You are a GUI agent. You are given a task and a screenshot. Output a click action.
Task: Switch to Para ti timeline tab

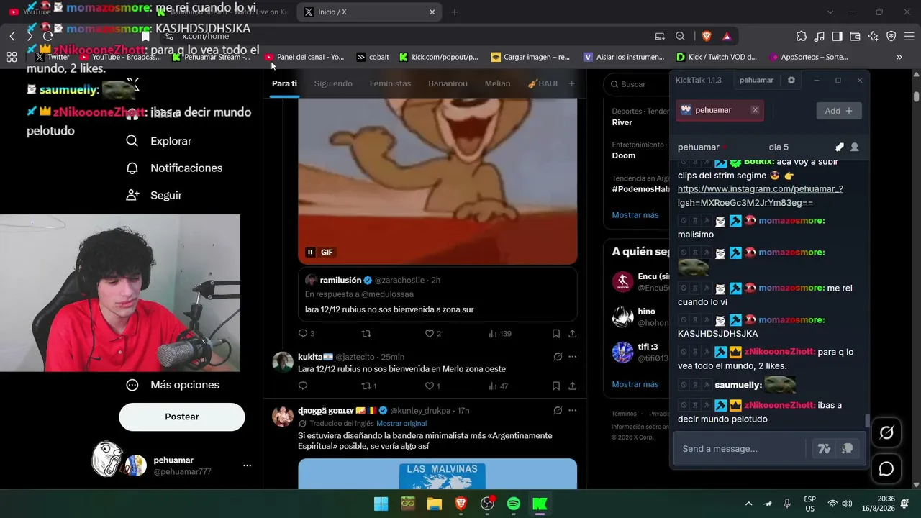pyautogui.click(x=284, y=83)
